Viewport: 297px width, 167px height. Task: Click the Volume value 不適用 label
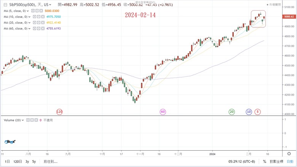[48, 120]
